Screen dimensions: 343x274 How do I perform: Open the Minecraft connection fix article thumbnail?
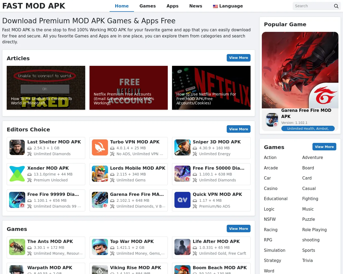tap(46, 88)
